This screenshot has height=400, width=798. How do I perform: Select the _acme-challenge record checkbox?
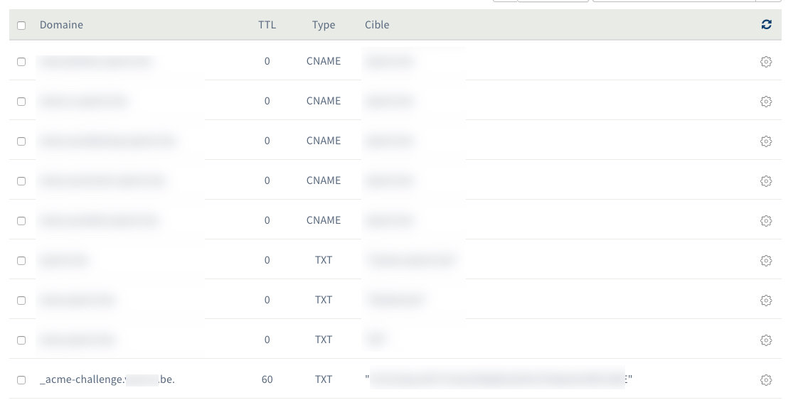[21, 380]
